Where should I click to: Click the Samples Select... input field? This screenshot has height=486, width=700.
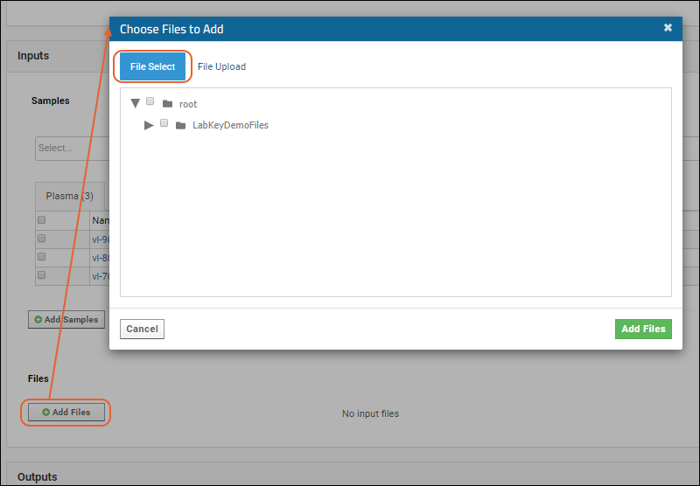click(73, 149)
